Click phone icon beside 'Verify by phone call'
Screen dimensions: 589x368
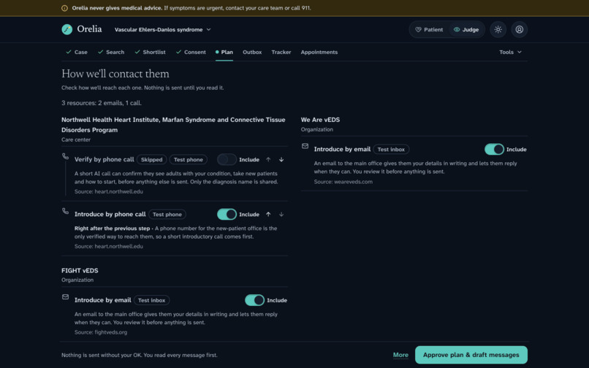65,156
